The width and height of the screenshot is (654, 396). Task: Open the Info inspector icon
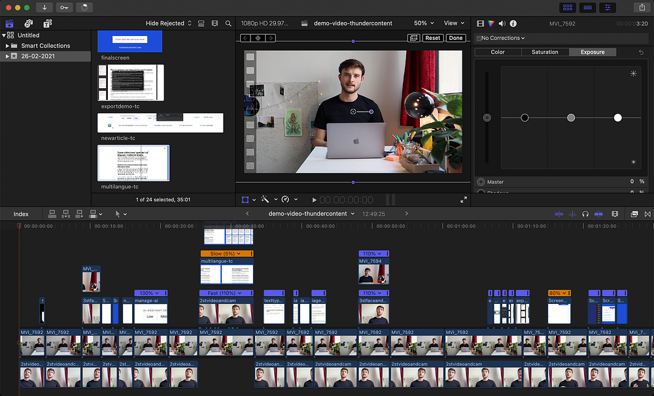[x=513, y=23]
